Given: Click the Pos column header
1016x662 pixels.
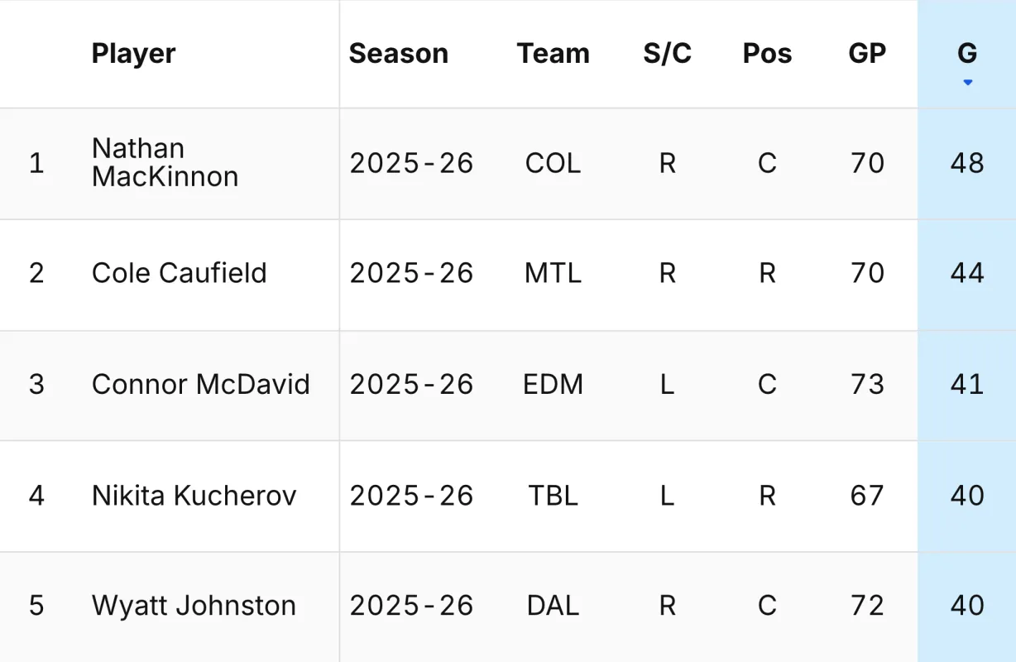Looking at the screenshot, I should coord(767,54).
